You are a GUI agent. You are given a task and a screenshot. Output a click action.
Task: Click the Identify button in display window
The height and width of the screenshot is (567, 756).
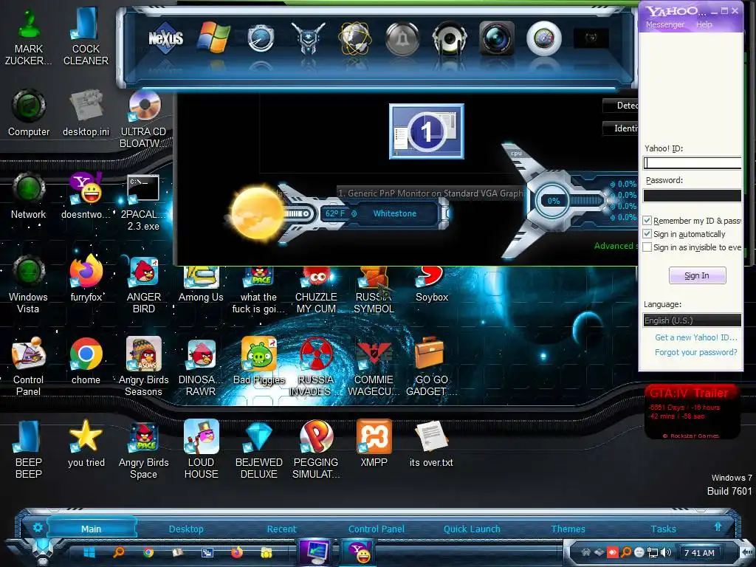pos(621,128)
